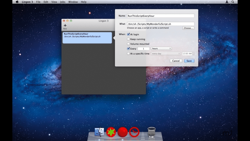Open the hours interval unit dropdown
Screen dimensions: 250x141
pos(161,49)
